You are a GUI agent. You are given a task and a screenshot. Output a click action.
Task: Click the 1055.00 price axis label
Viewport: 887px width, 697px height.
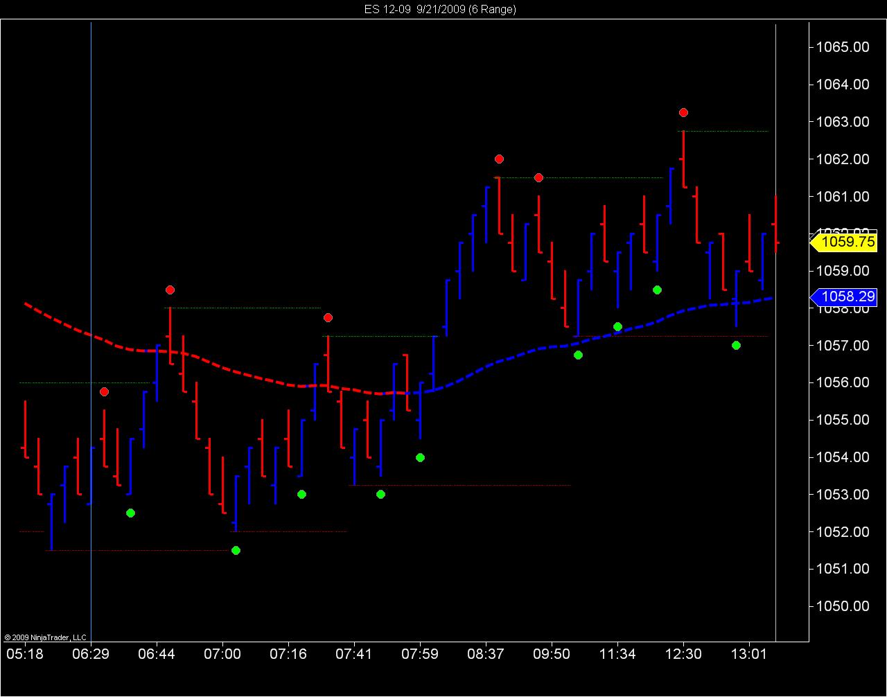click(x=842, y=420)
